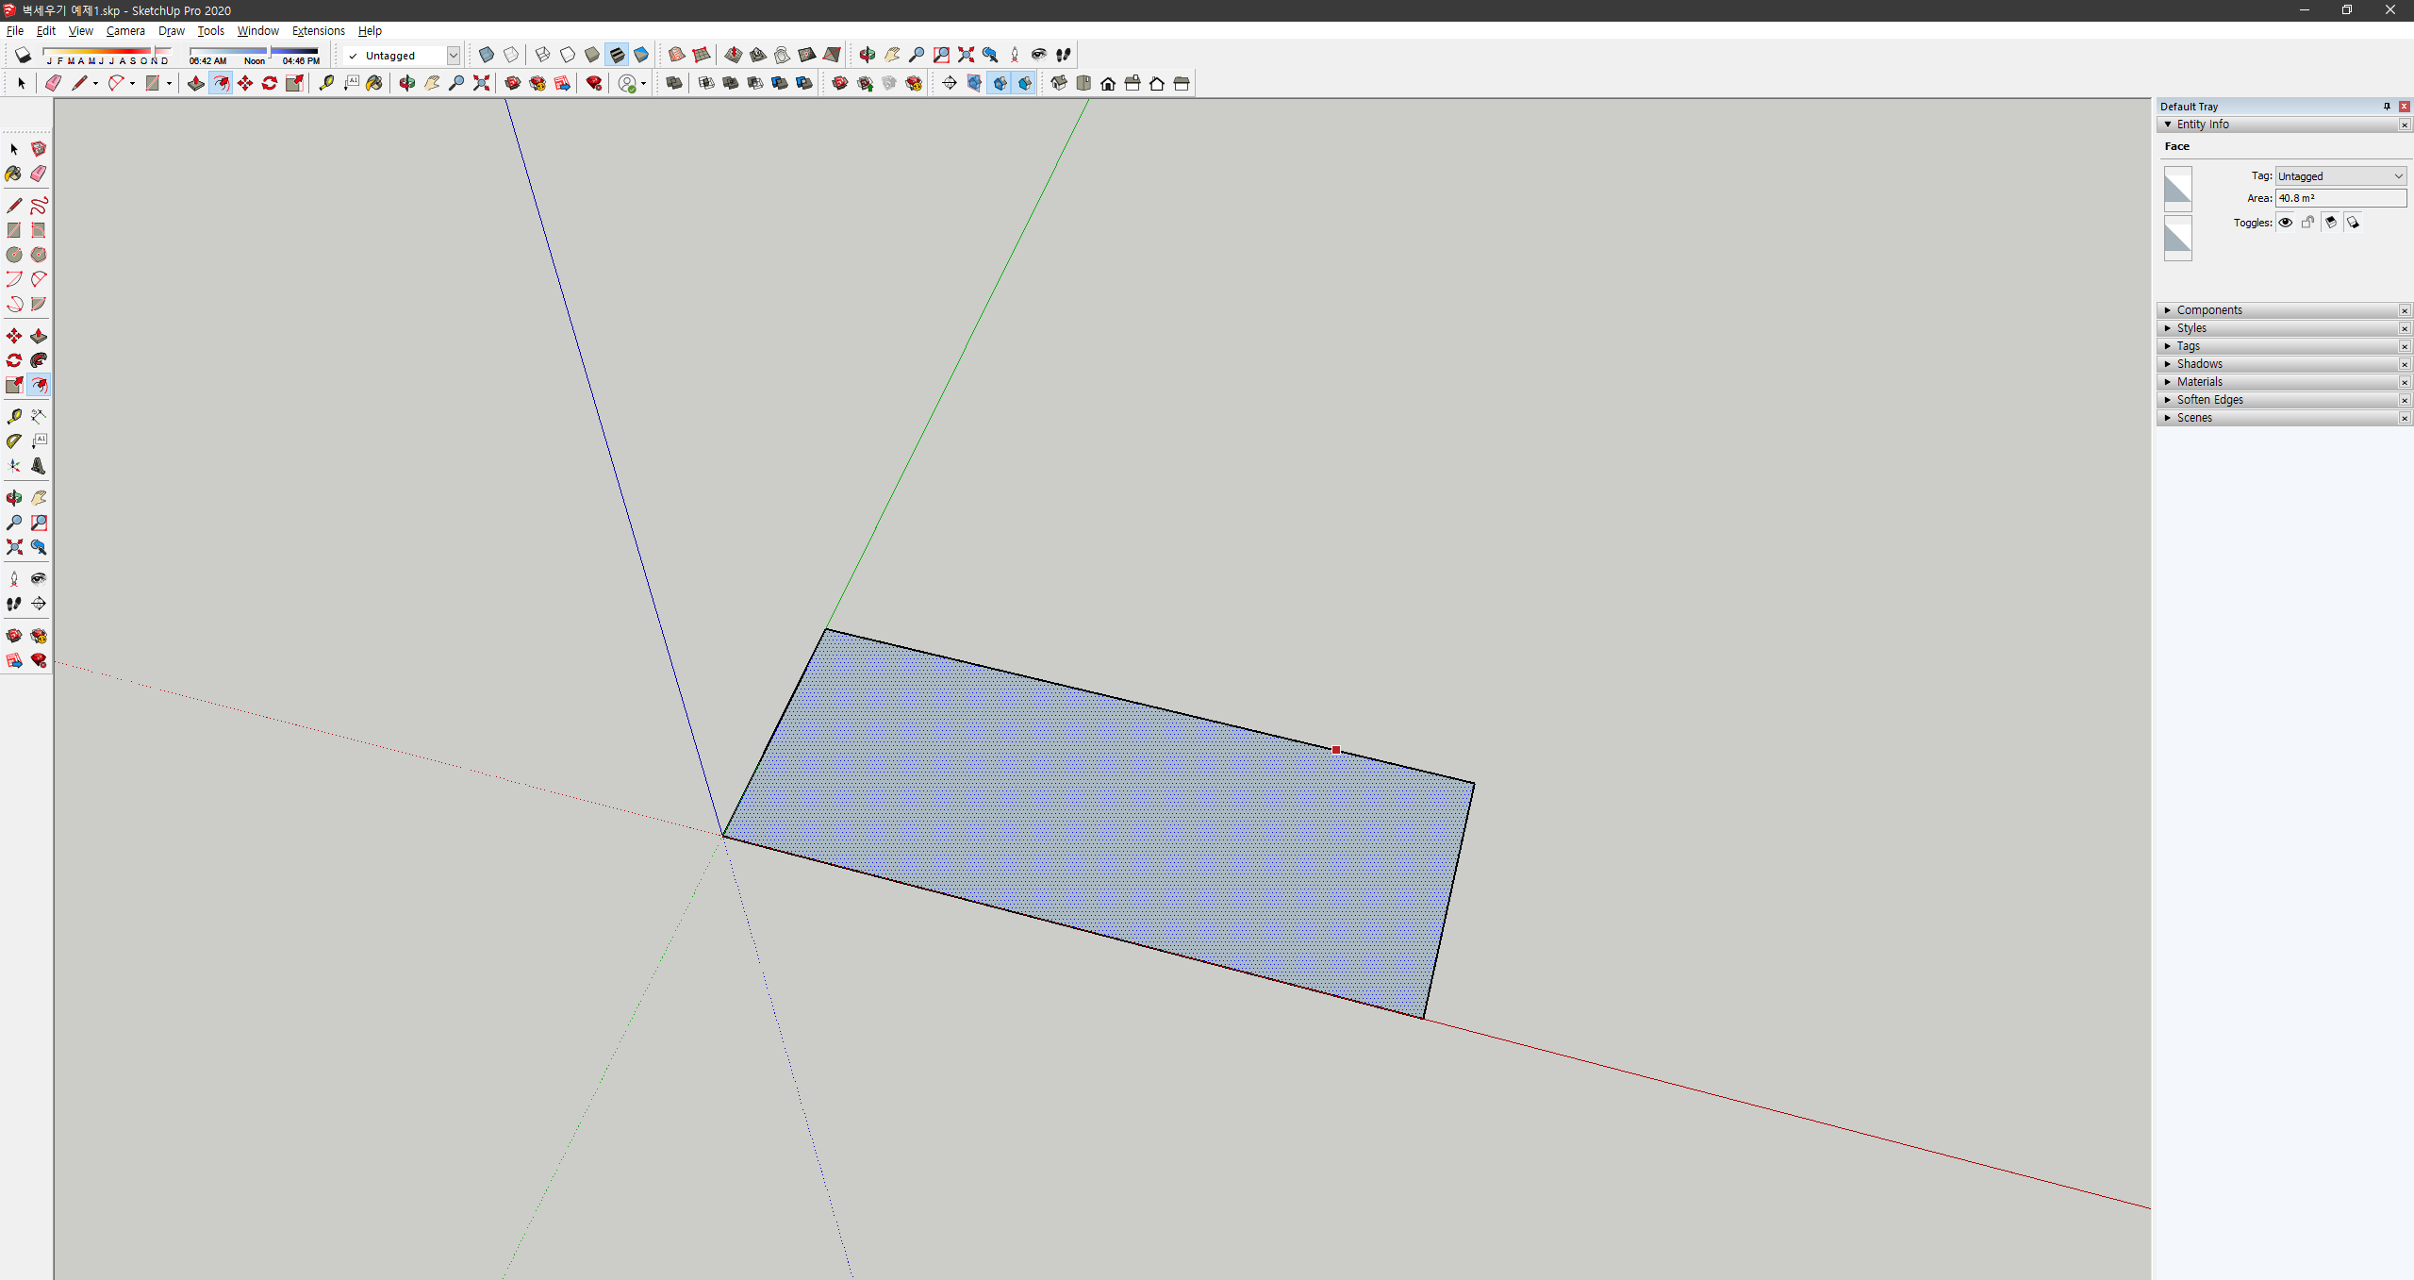
Task: Expand the Soften Edges panel
Action: [2209, 400]
